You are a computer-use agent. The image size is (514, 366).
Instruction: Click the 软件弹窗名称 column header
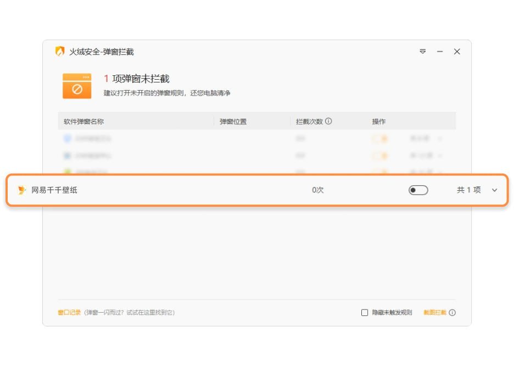point(83,121)
